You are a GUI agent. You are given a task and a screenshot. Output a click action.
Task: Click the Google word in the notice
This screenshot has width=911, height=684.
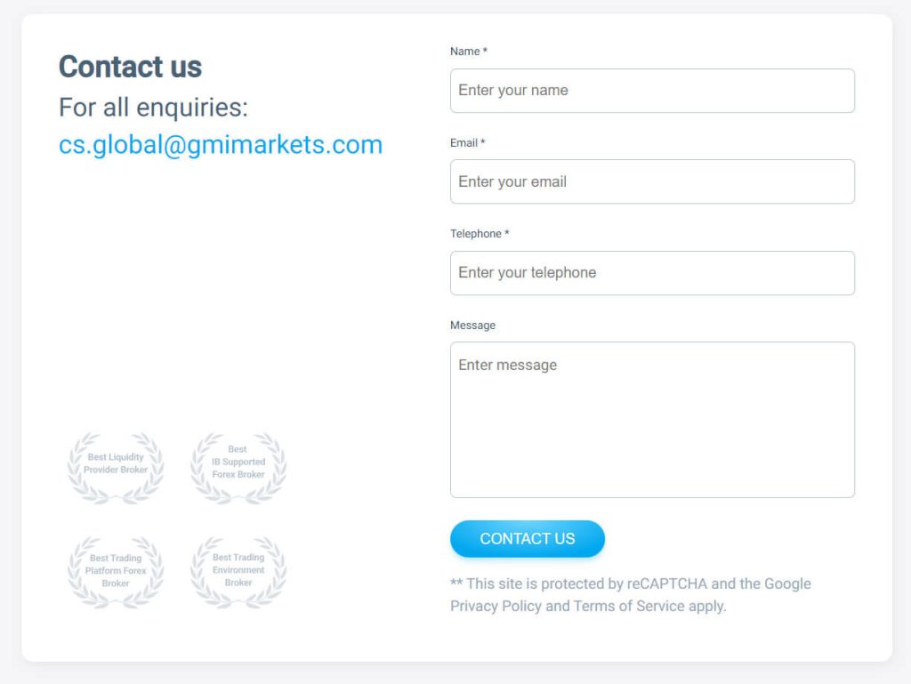click(x=787, y=584)
